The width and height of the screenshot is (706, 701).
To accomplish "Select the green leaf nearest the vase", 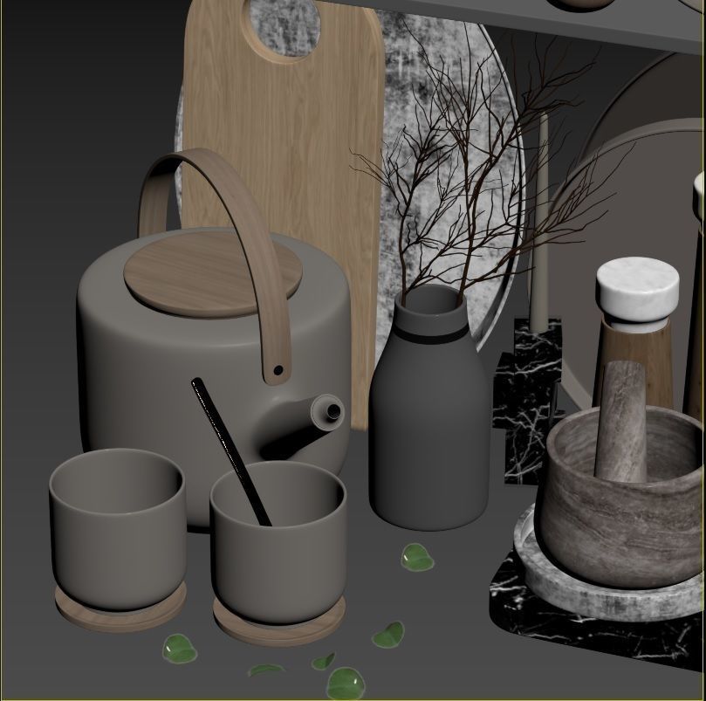I will pyautogui.click(x=416, y=558).
